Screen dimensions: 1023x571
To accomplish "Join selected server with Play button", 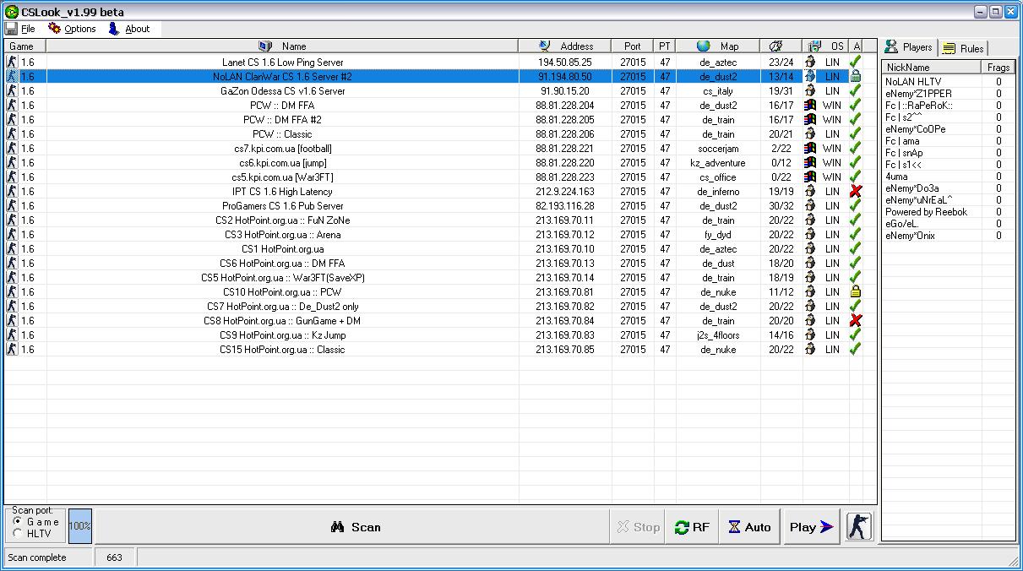I will pos(812,526).
